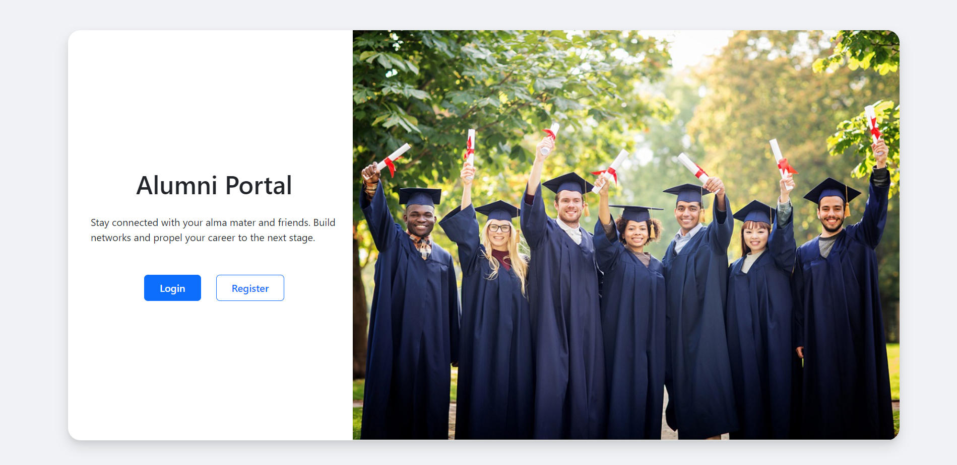957x465 pixels.
Task: Click the curly-haired graduate's face in the middle
Action: coord(636,232)
